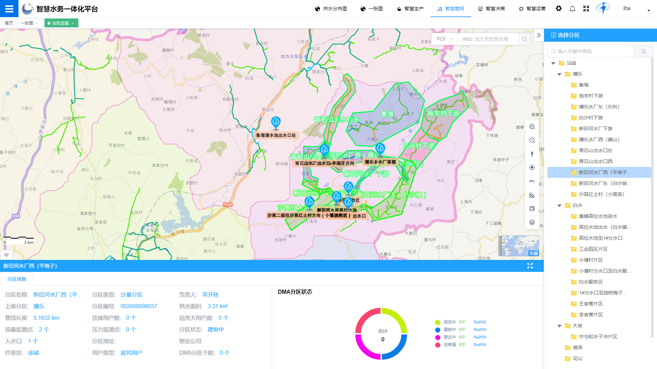Viewport: 657px width, 369px height.
Task: Zoom in on the map
Action: point(532,127)
